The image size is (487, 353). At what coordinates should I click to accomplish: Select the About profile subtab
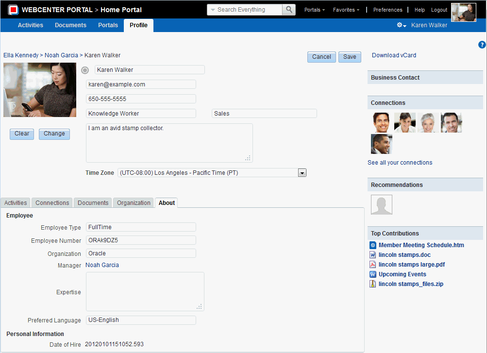point(167,203)
